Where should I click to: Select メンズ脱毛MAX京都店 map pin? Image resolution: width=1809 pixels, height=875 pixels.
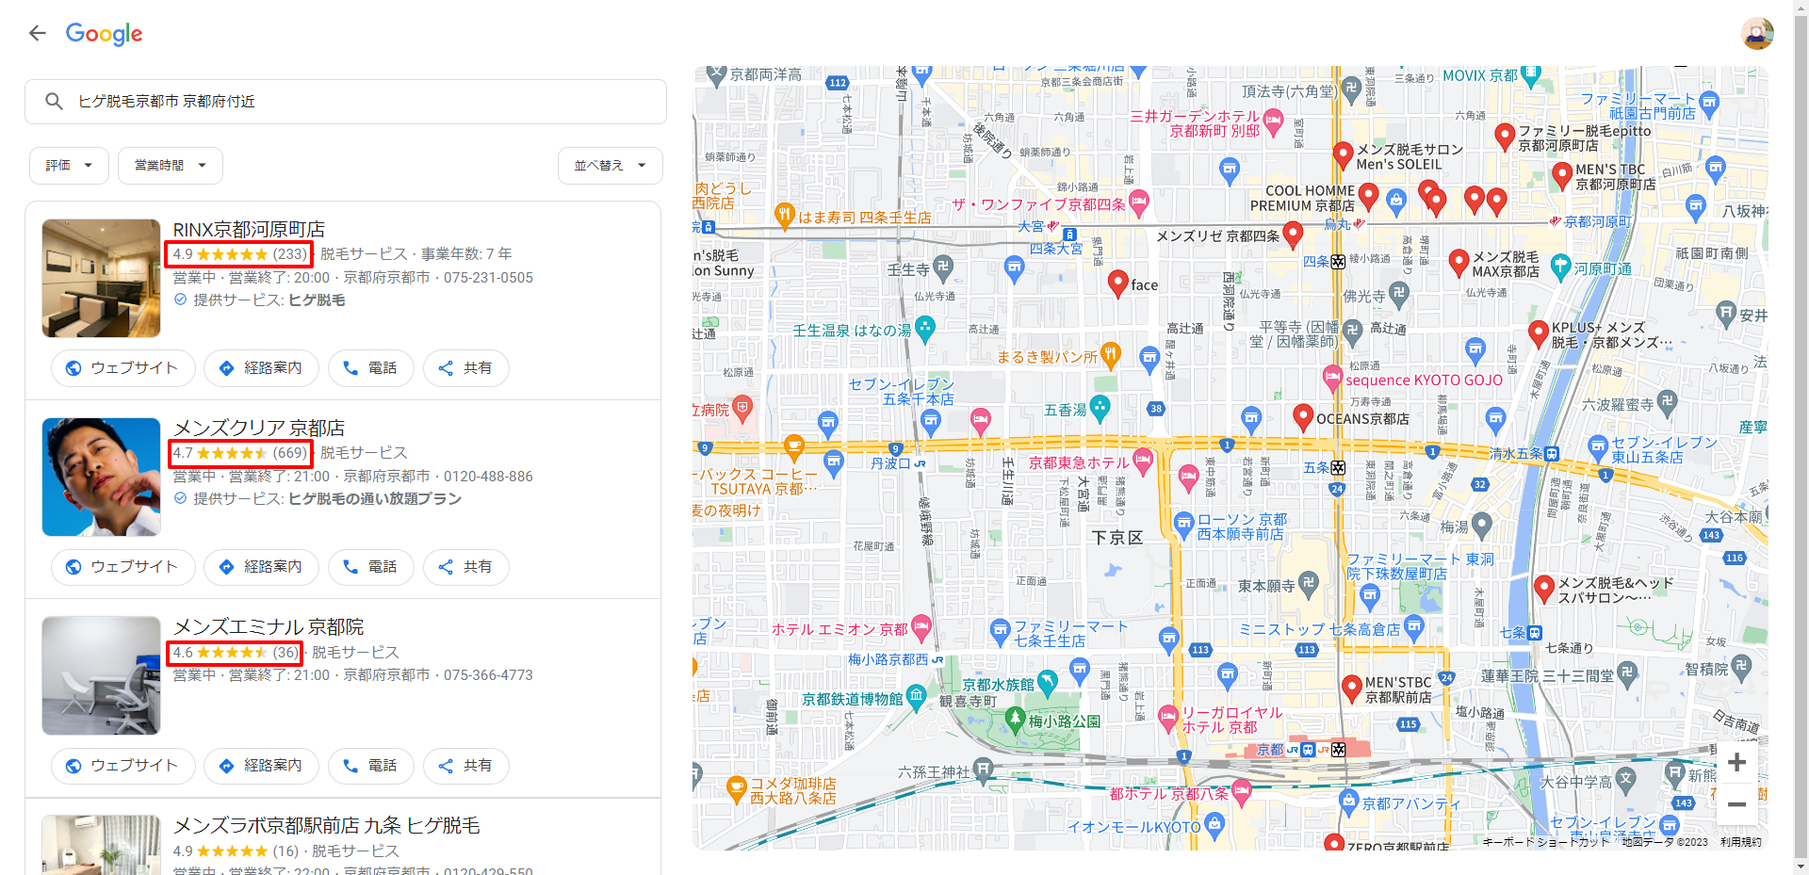tap(1459, 263)
